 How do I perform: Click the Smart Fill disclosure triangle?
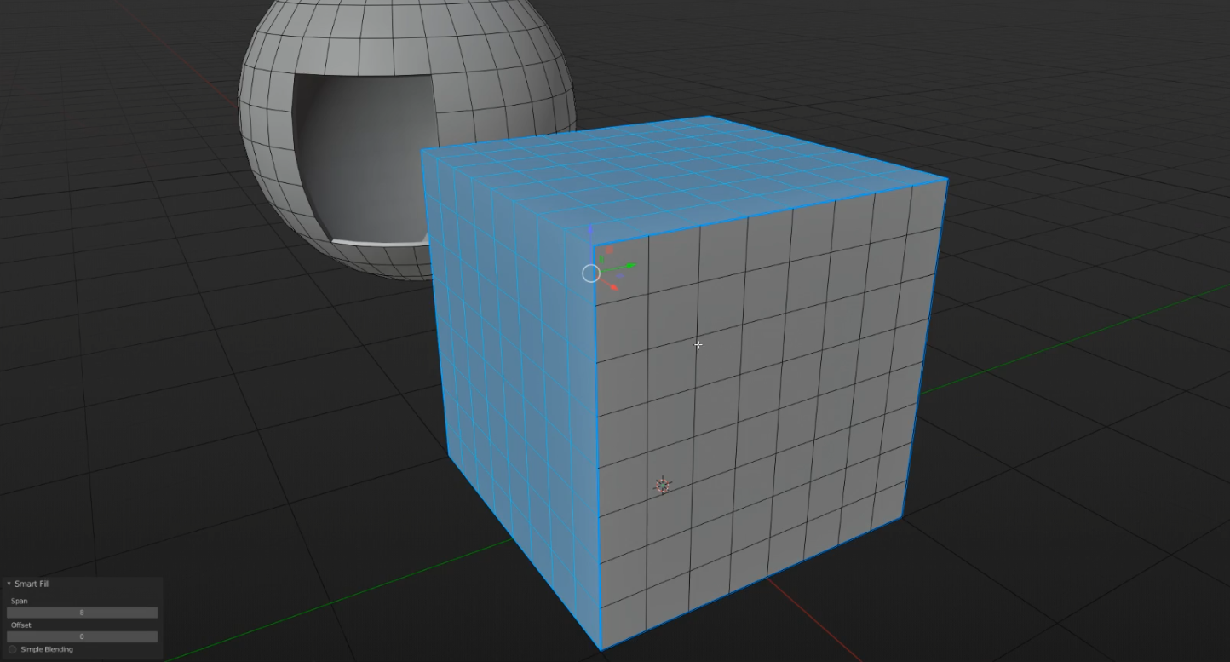8,584
